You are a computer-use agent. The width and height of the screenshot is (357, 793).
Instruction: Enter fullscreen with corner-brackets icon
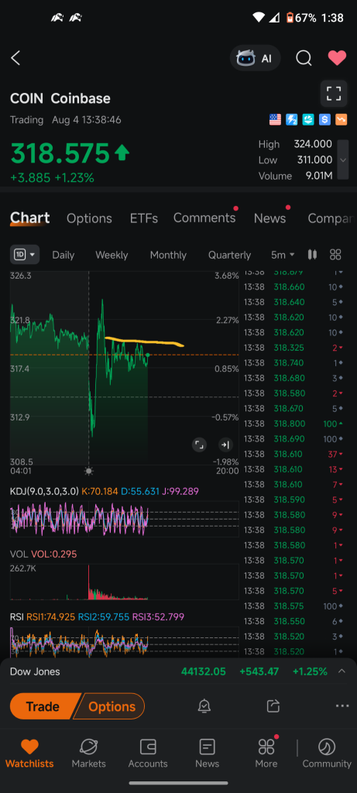[334, 94]
